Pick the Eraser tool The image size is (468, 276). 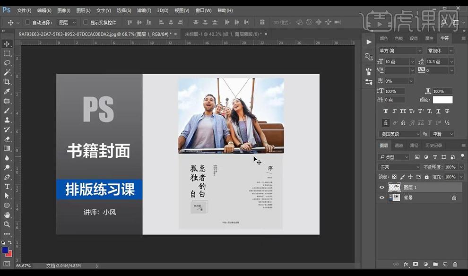[7, 139]
